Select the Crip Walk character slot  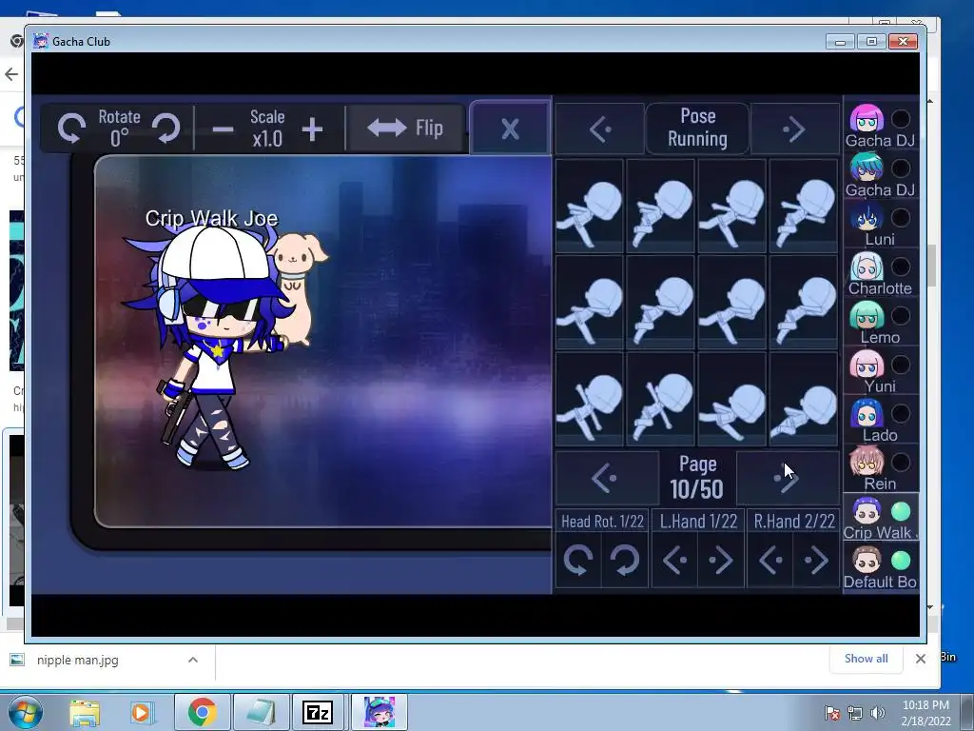(867, 511)
